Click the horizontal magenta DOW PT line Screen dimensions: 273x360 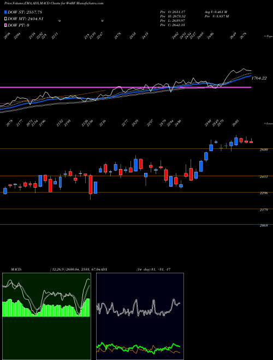pos(126,87)
